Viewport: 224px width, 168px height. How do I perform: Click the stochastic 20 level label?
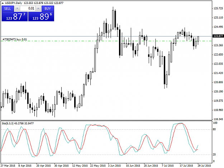point(214,154)
